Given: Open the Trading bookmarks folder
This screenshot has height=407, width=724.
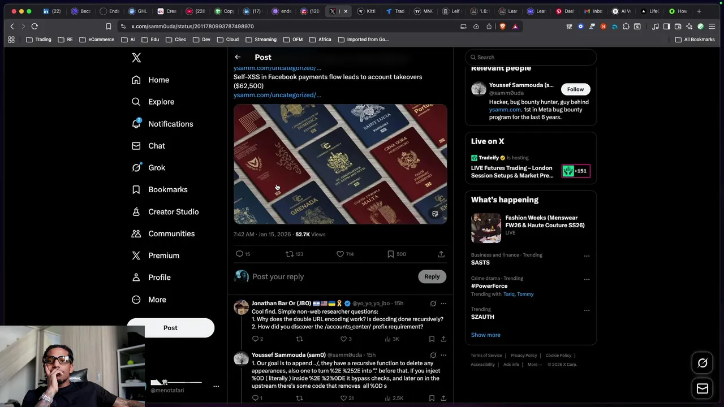Looking at the screenshot, I should tap(38, 40).
